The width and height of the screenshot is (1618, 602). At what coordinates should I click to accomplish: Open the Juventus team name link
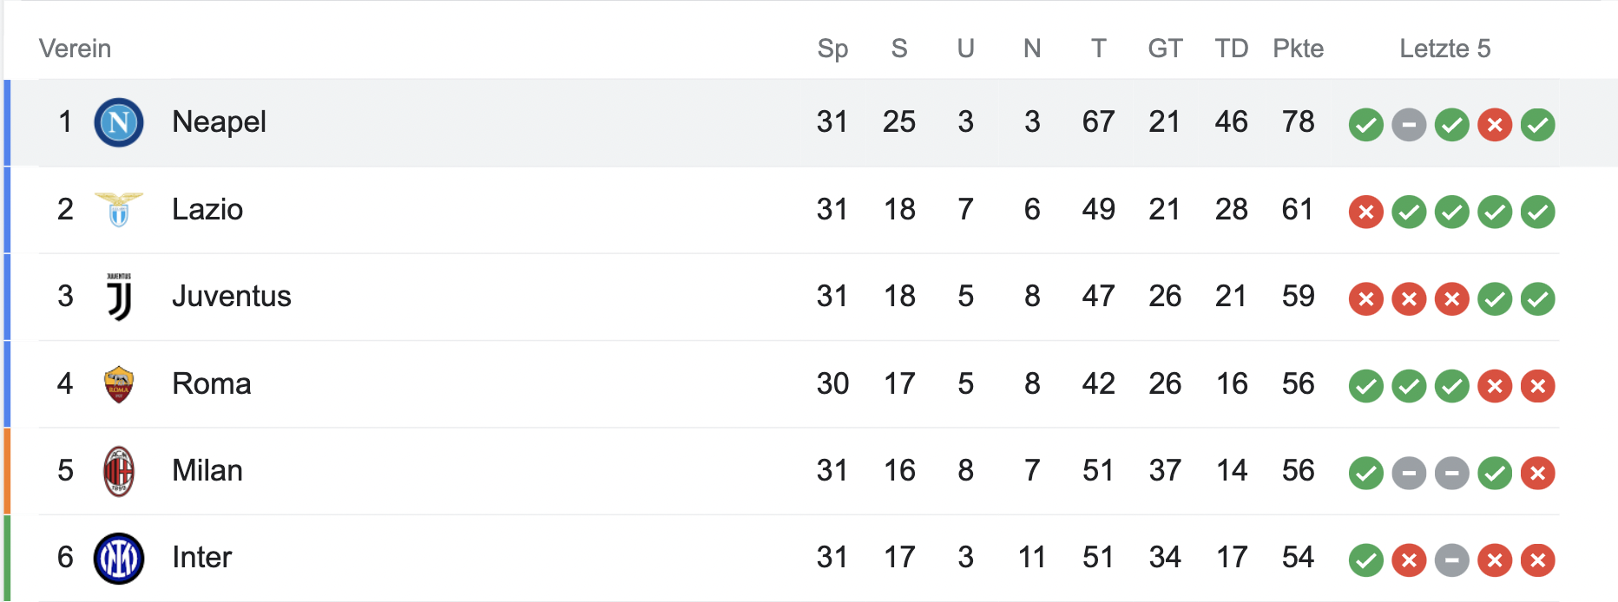click(x=231, y=297)
